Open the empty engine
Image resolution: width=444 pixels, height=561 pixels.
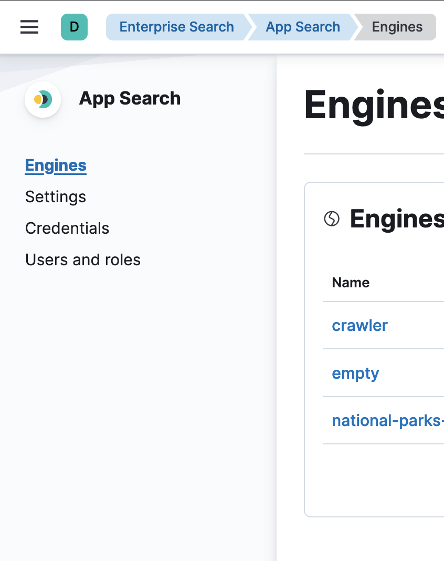point(355,373)
